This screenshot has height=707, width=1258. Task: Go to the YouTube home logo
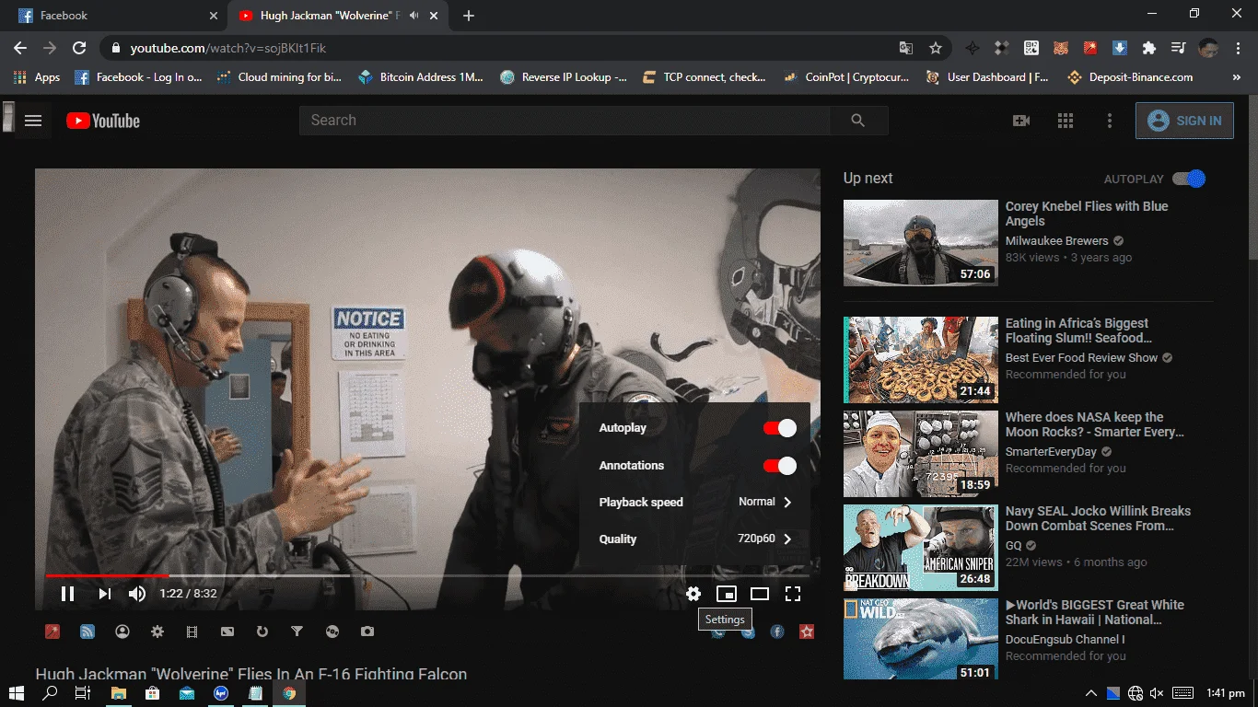[x=103, y=121]
